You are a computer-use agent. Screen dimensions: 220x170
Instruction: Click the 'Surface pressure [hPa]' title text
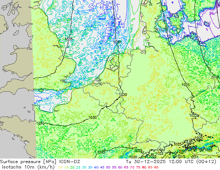point(28,162)
